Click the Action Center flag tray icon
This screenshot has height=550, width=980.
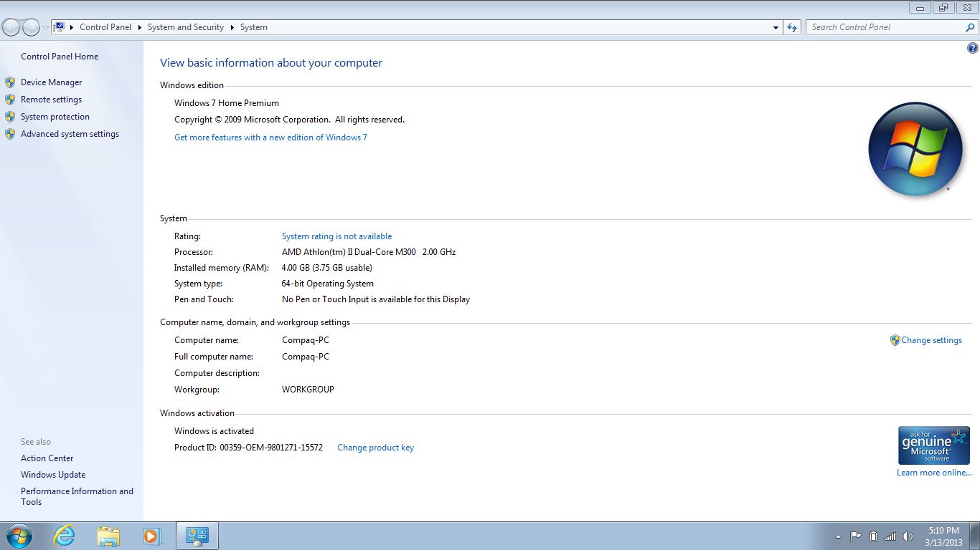(855, 536)
